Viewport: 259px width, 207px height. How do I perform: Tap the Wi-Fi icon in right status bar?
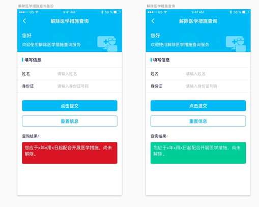[x=165, y=12]
